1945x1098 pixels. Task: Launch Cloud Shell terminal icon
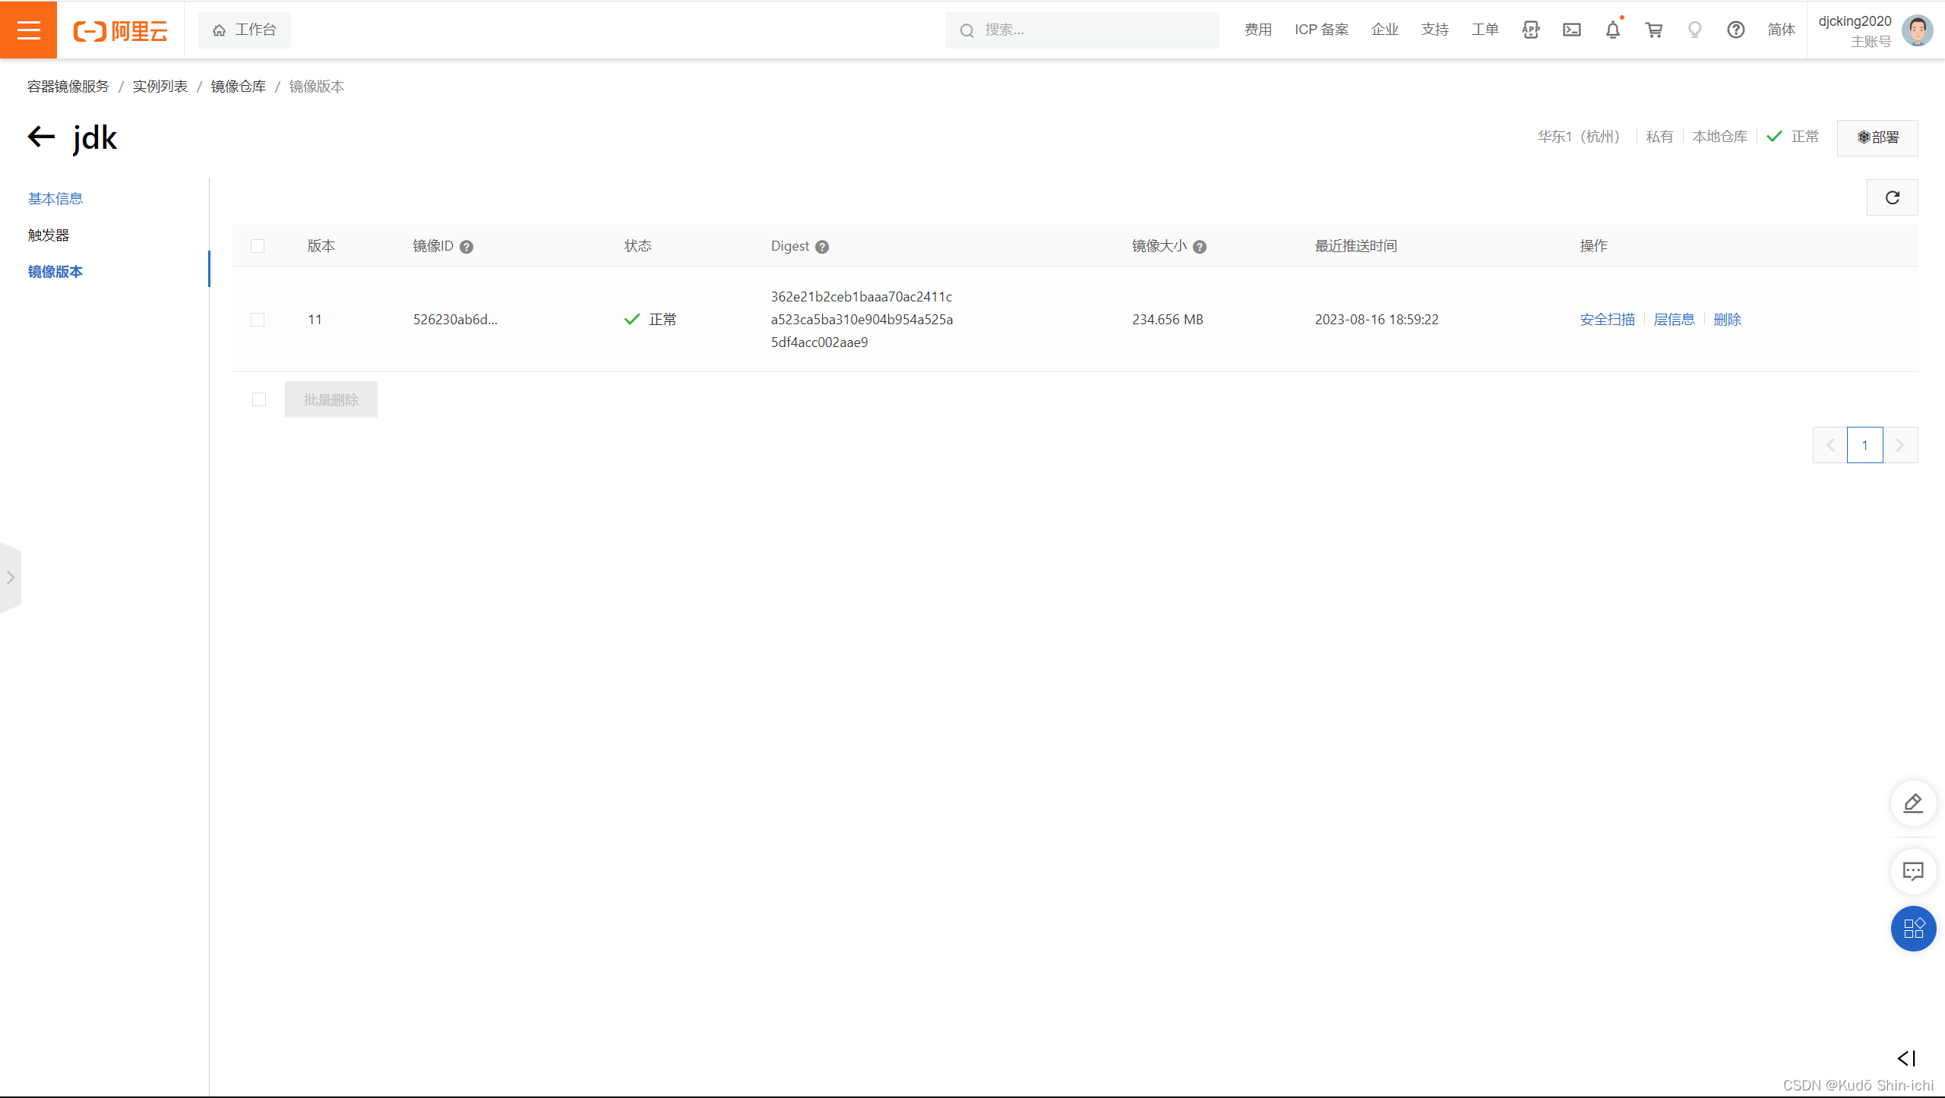click(x=1571, y=30)
